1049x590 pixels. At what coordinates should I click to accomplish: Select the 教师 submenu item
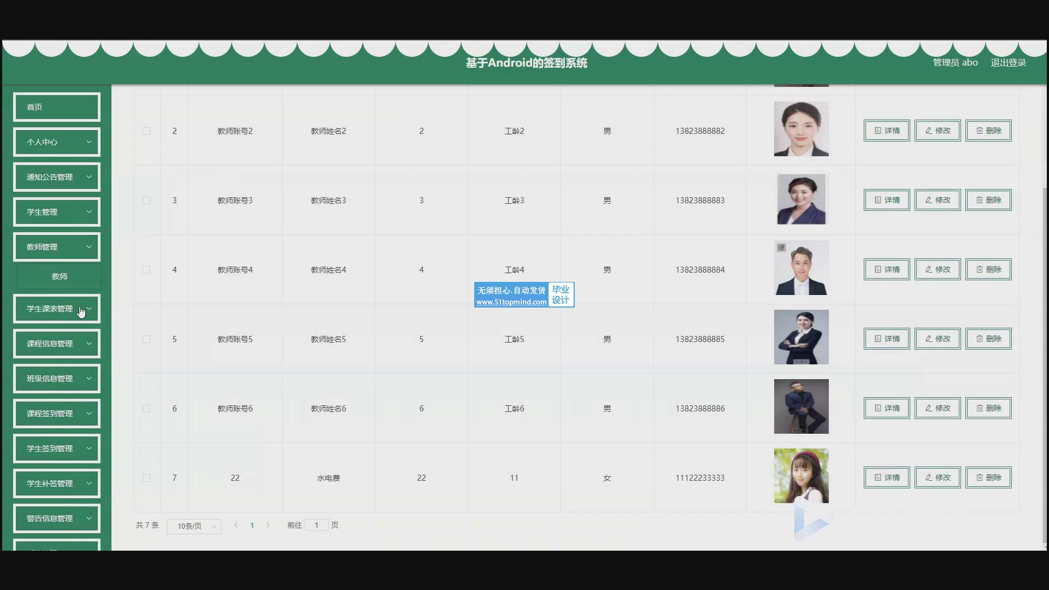(60, 276)
